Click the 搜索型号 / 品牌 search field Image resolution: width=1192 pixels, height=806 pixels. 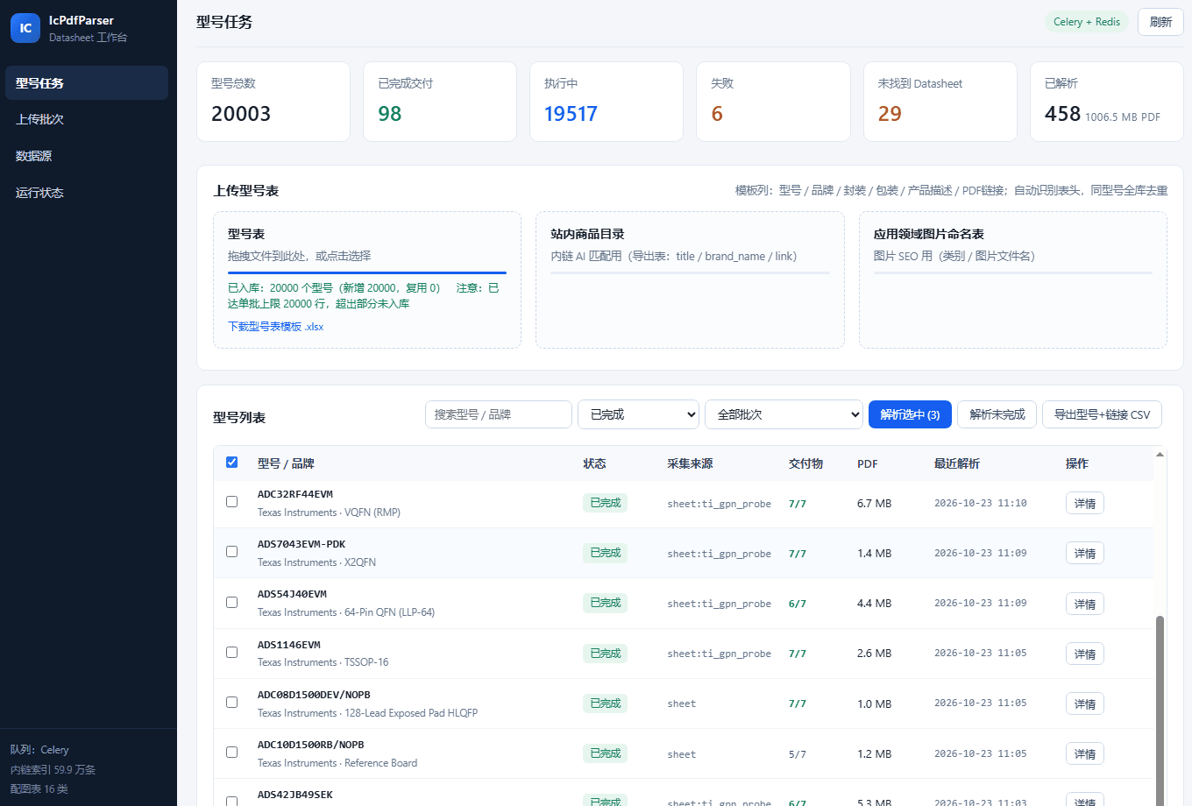(499, 414)
